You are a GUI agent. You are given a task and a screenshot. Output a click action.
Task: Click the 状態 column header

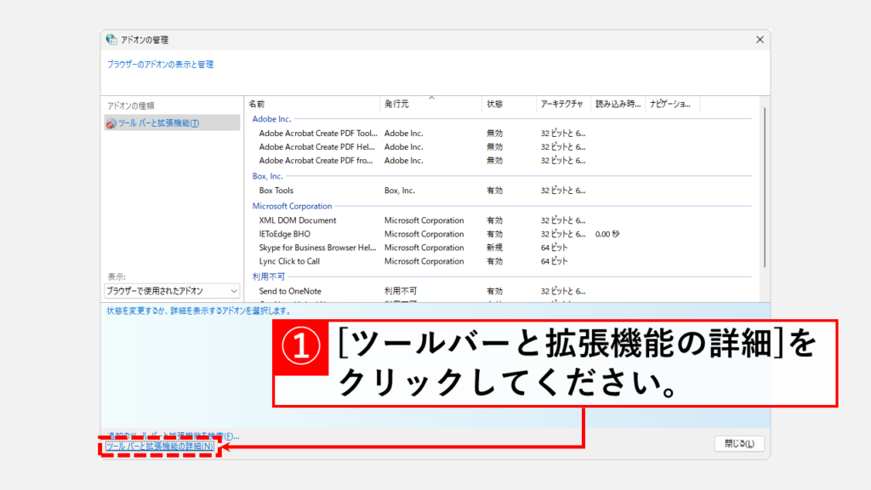pos(508,104)
